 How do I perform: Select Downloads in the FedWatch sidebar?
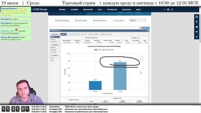(55, 50)
